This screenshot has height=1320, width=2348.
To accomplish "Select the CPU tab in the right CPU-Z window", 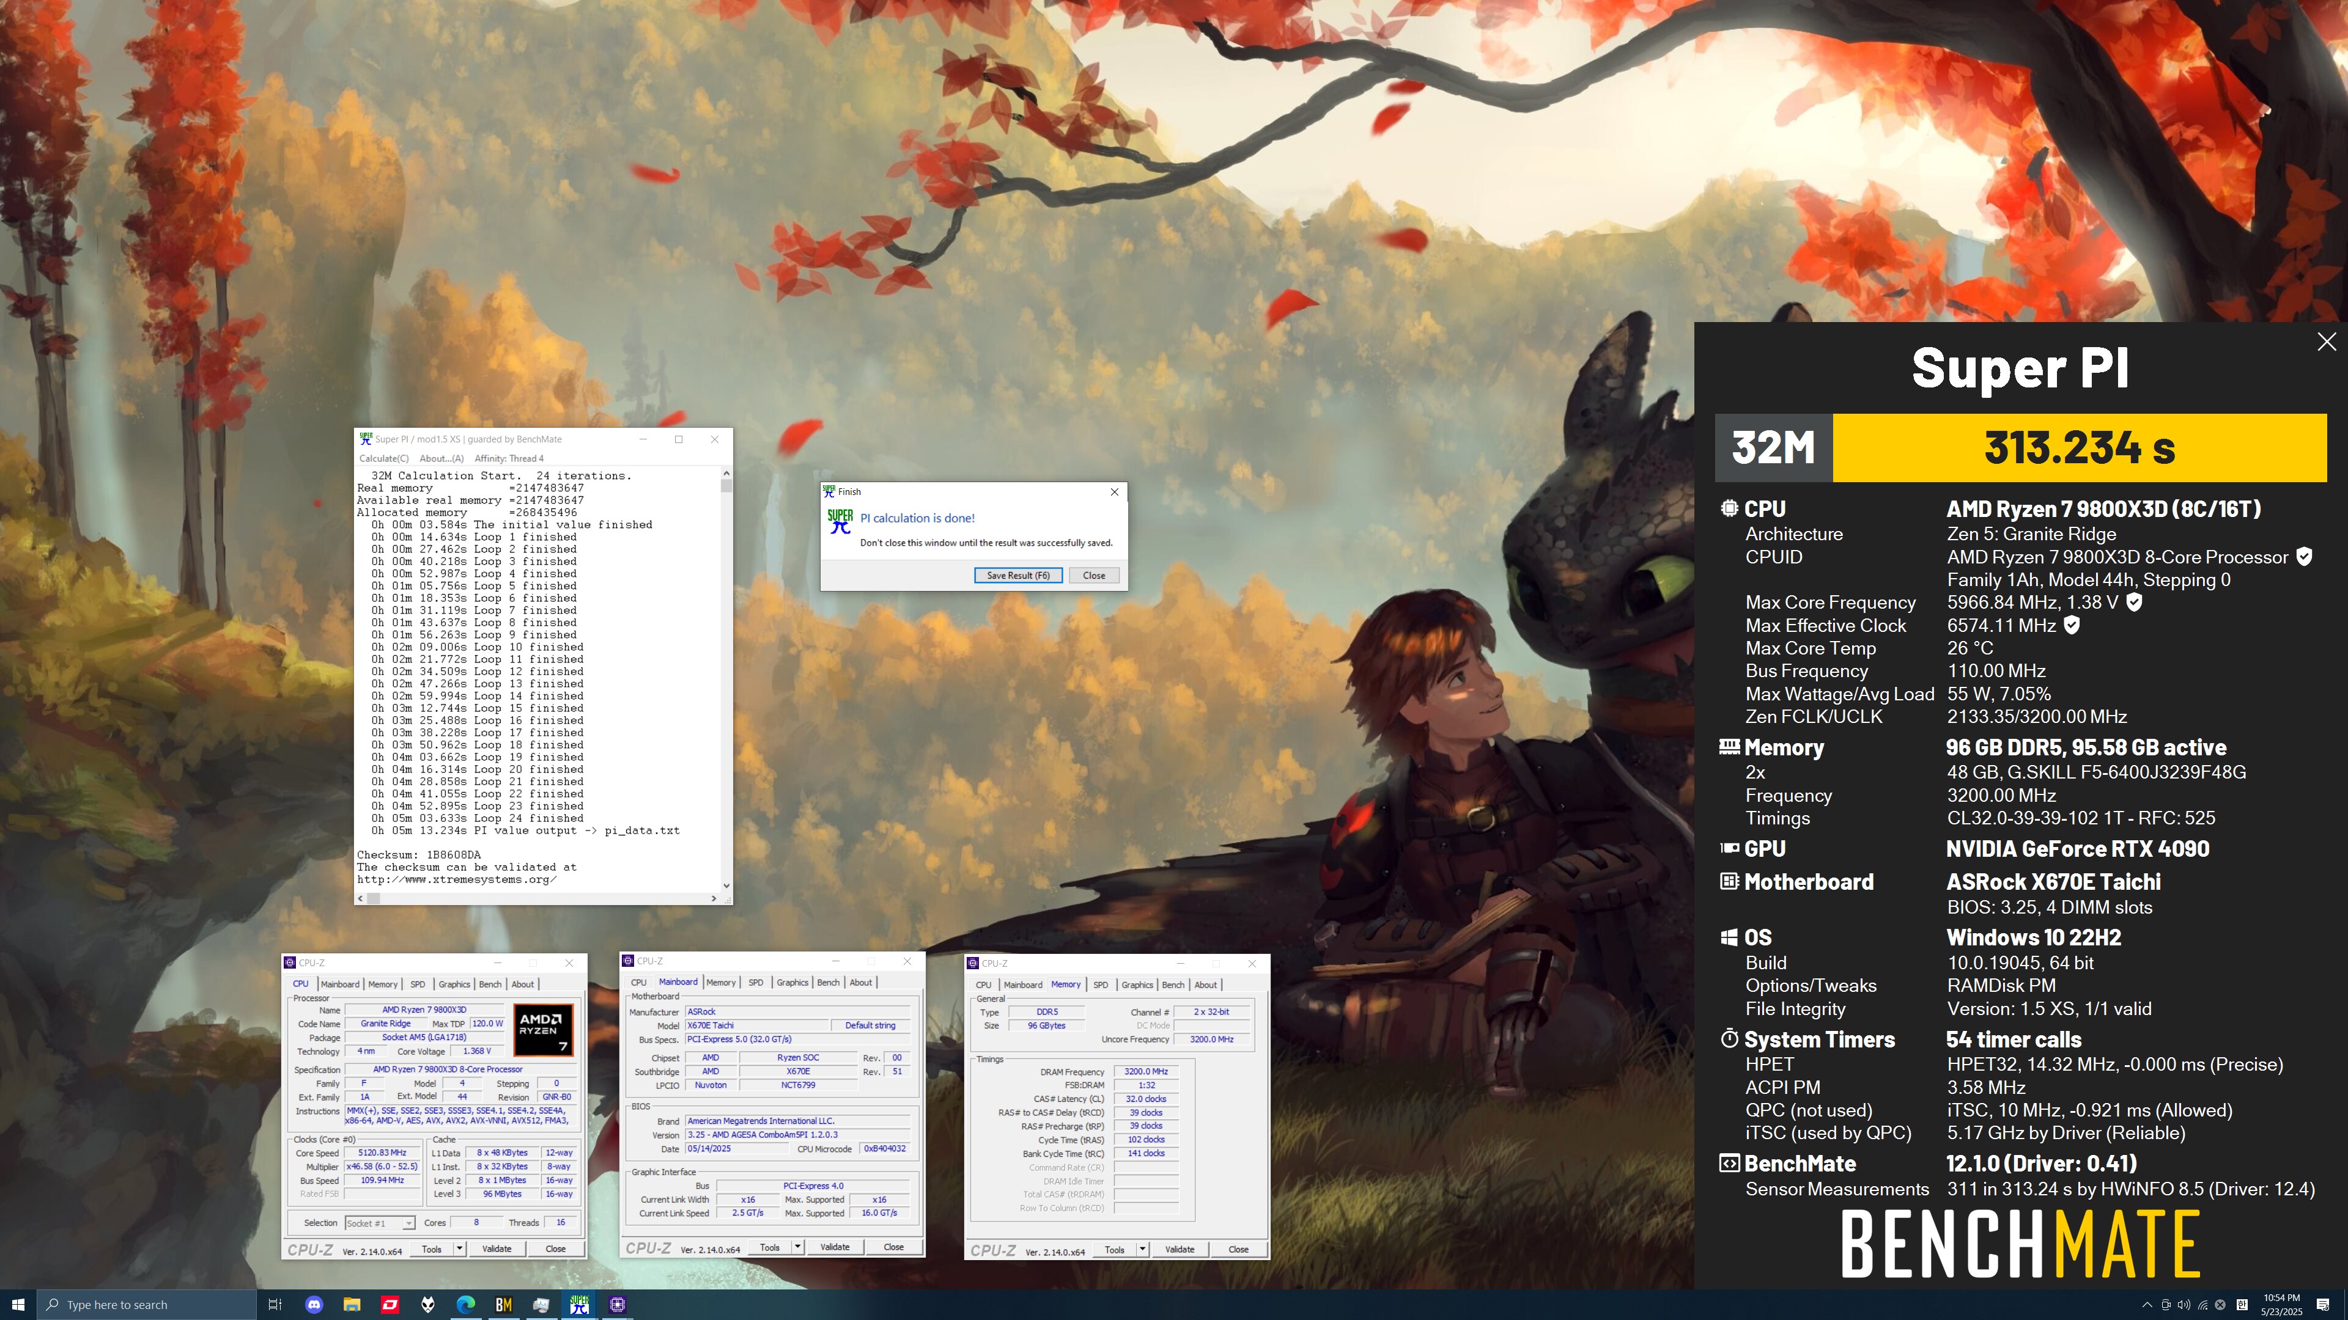I will point(983,985).
